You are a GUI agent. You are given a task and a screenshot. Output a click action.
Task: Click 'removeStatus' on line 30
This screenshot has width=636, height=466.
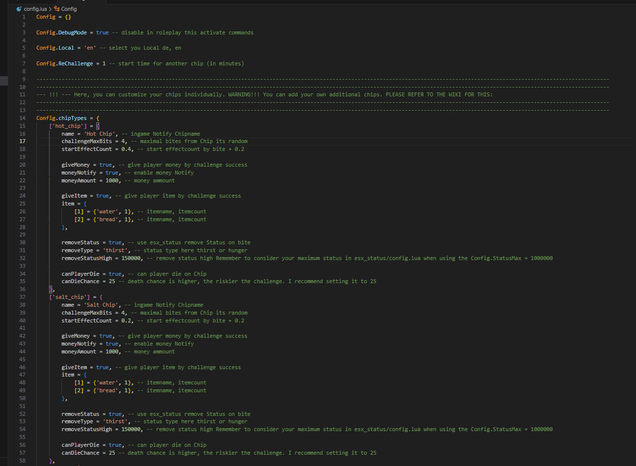pos(81,242)
